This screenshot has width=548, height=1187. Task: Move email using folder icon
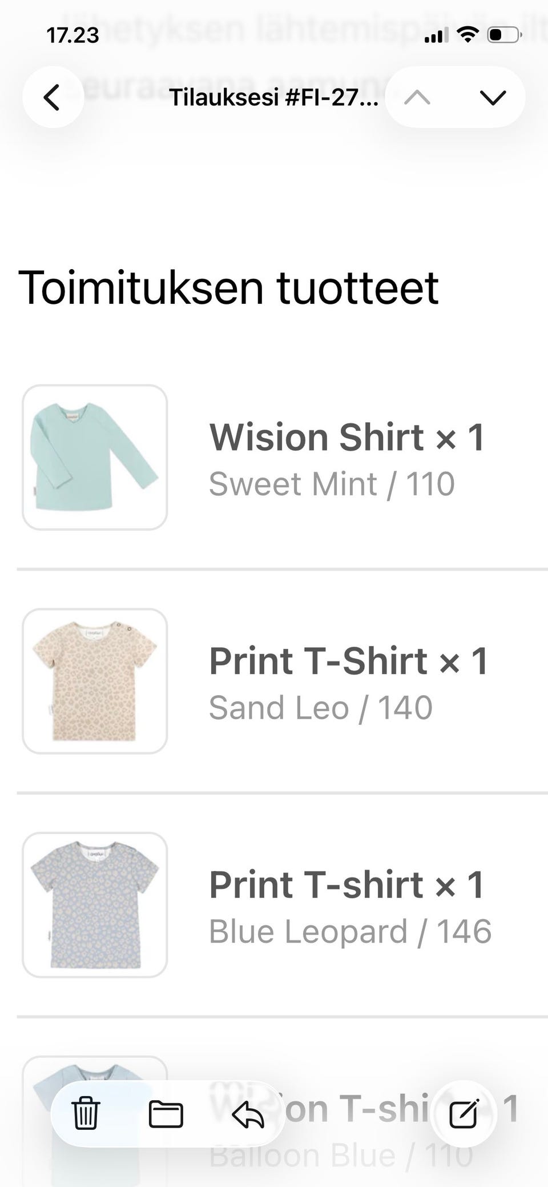coord(166,1114)
